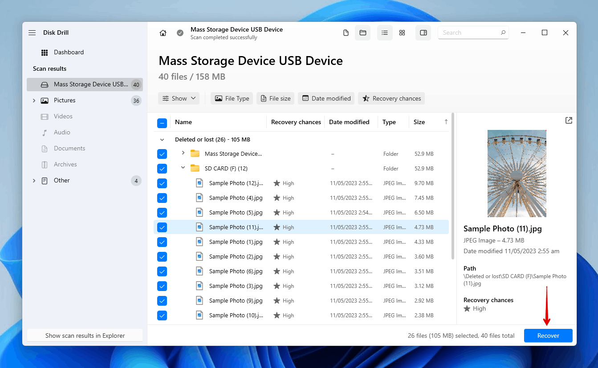
Task: Go to the home screen icon
Action: [163, 33]
